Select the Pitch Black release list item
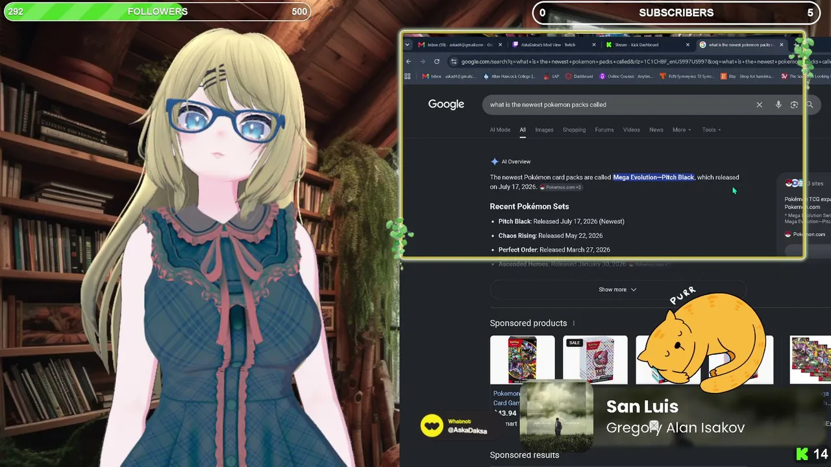 pos(561,221)
